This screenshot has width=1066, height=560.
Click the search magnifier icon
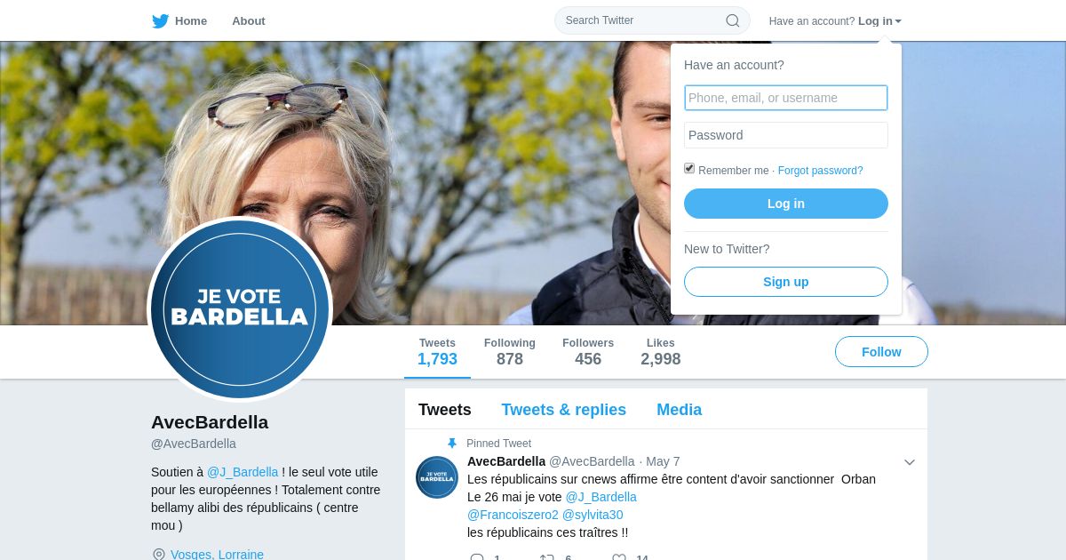pyautogui.click(x=733, y=20)
